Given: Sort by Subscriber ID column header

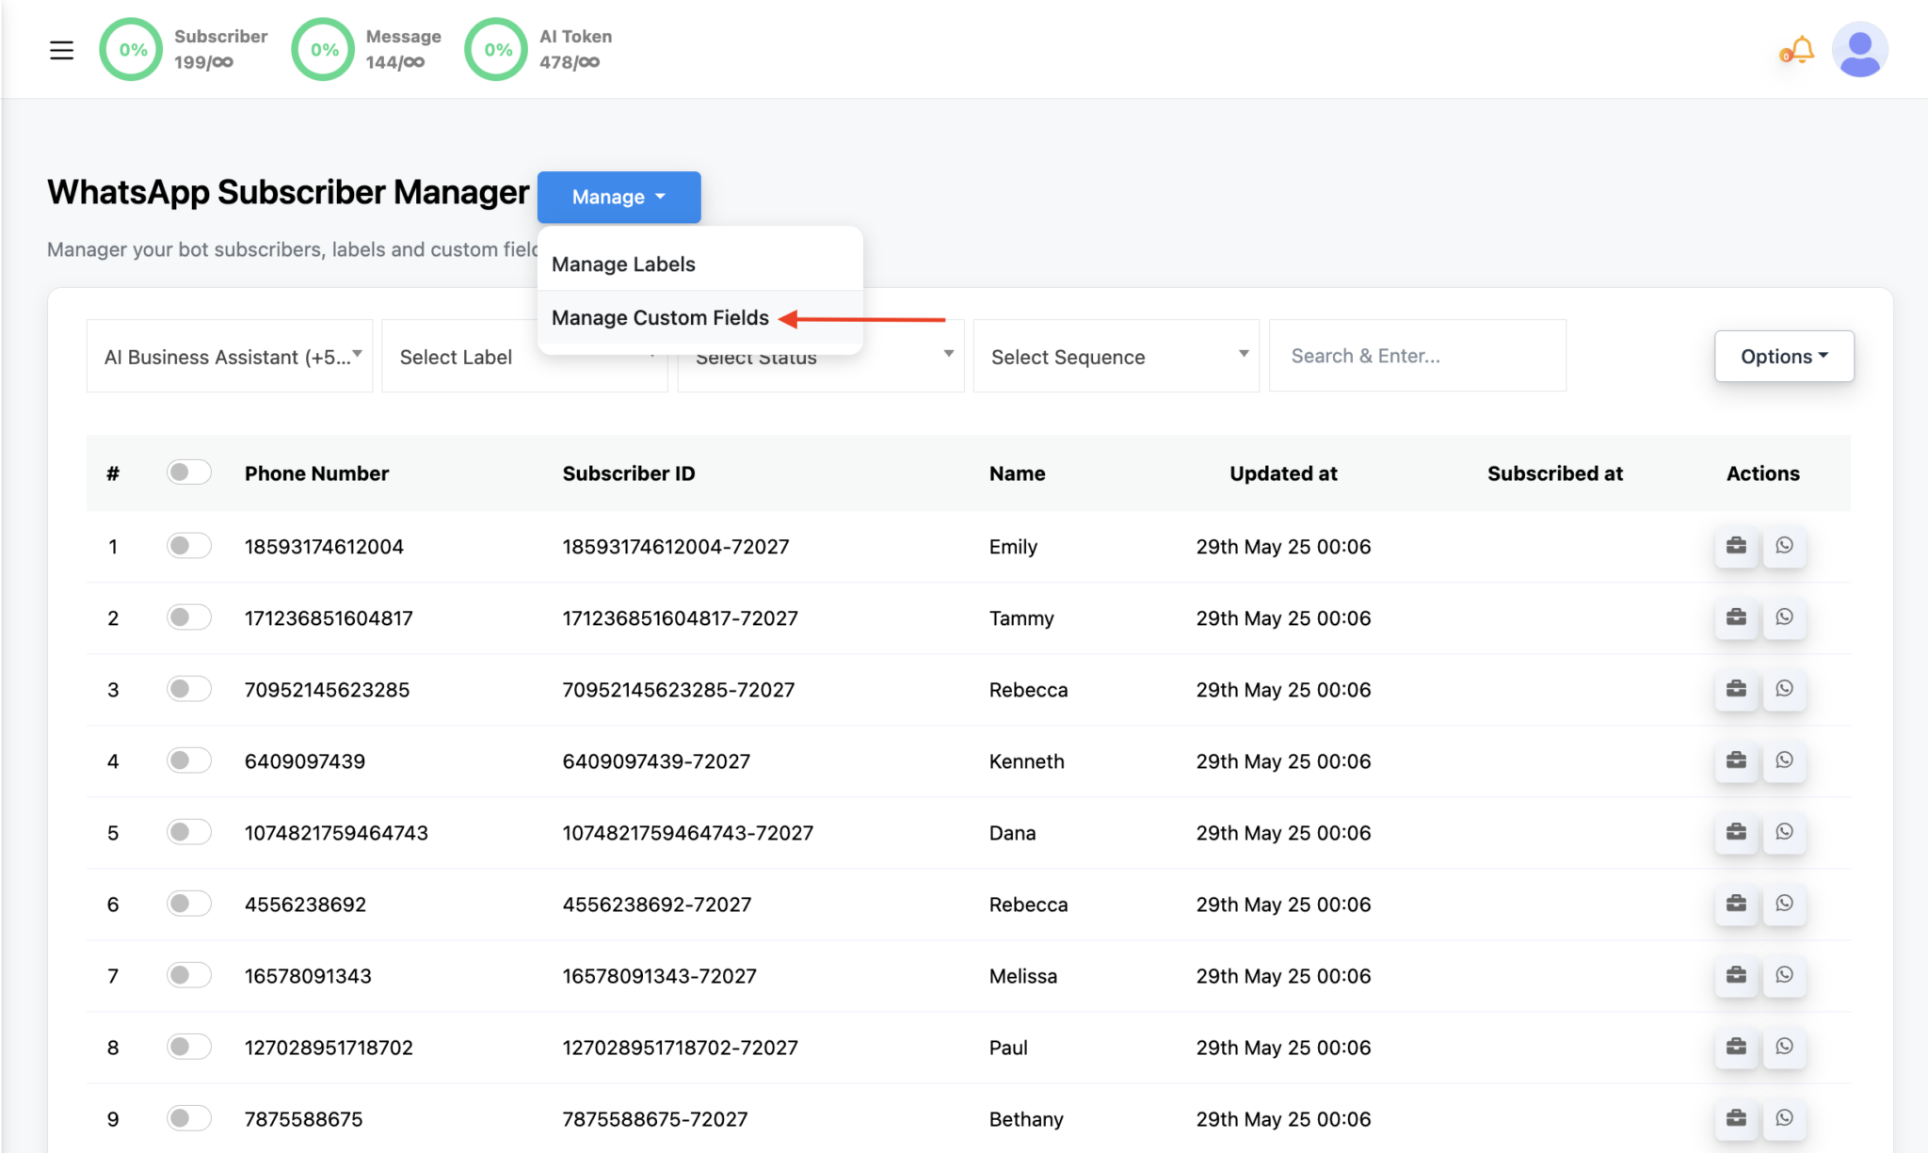Looking at the screenshot, I should (629, 473).
